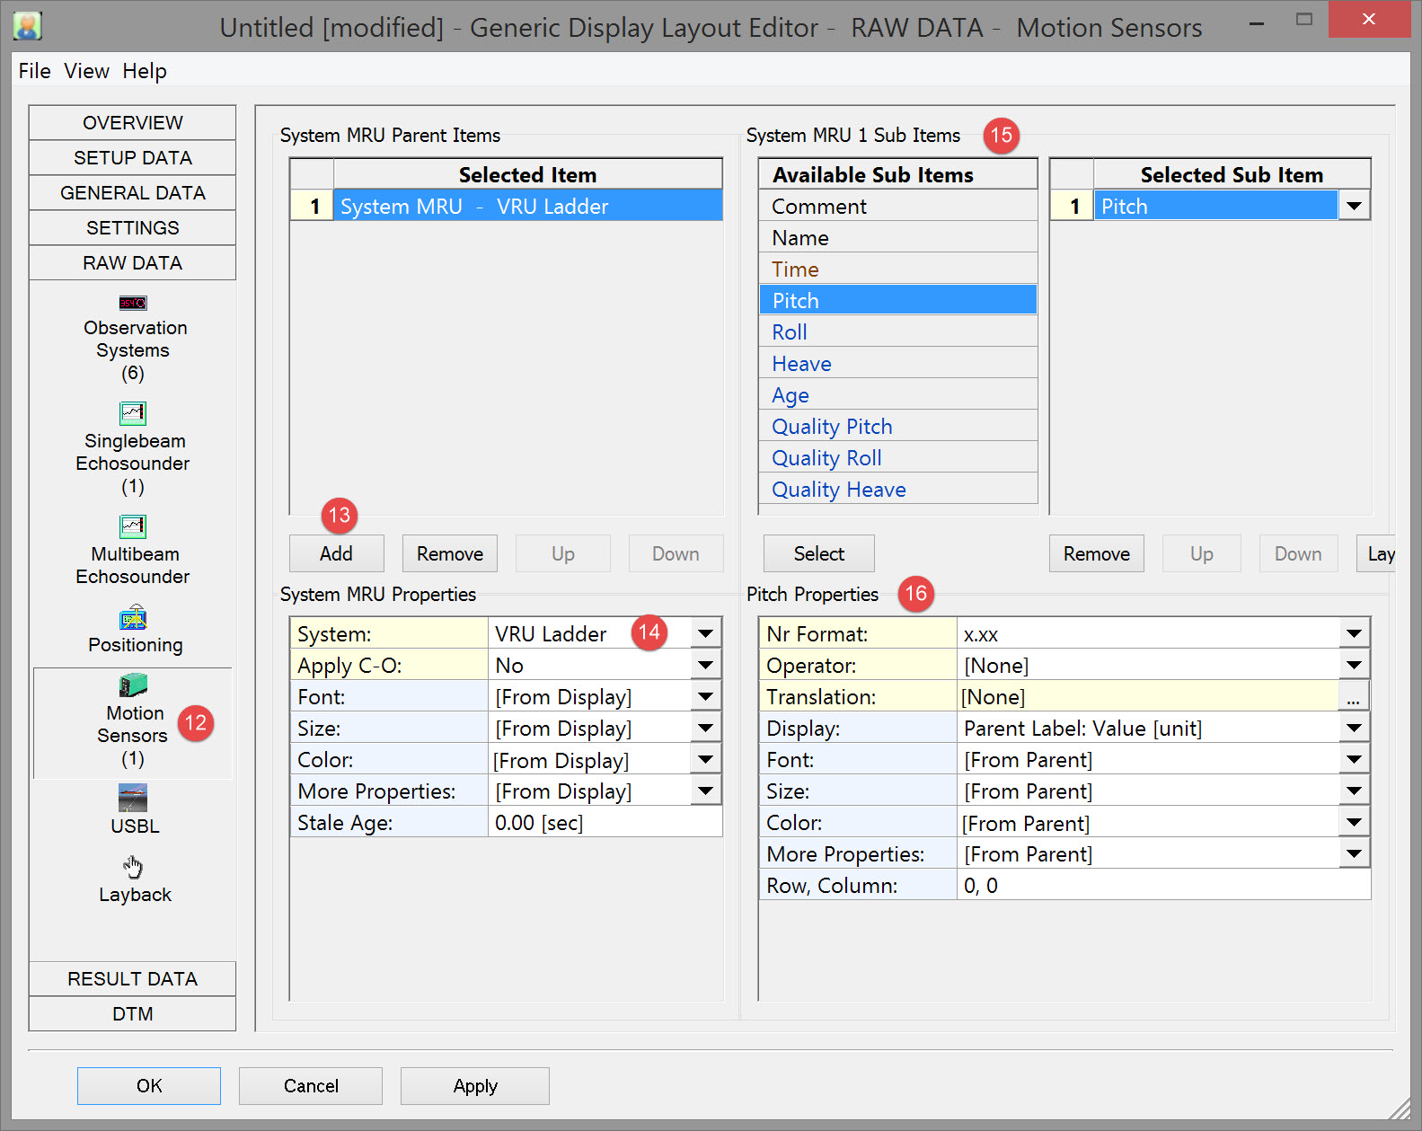Select the Multibeam Echosounder icon
The width and height of the screenshot is (1422, 1131).
(x=133, y=526)
